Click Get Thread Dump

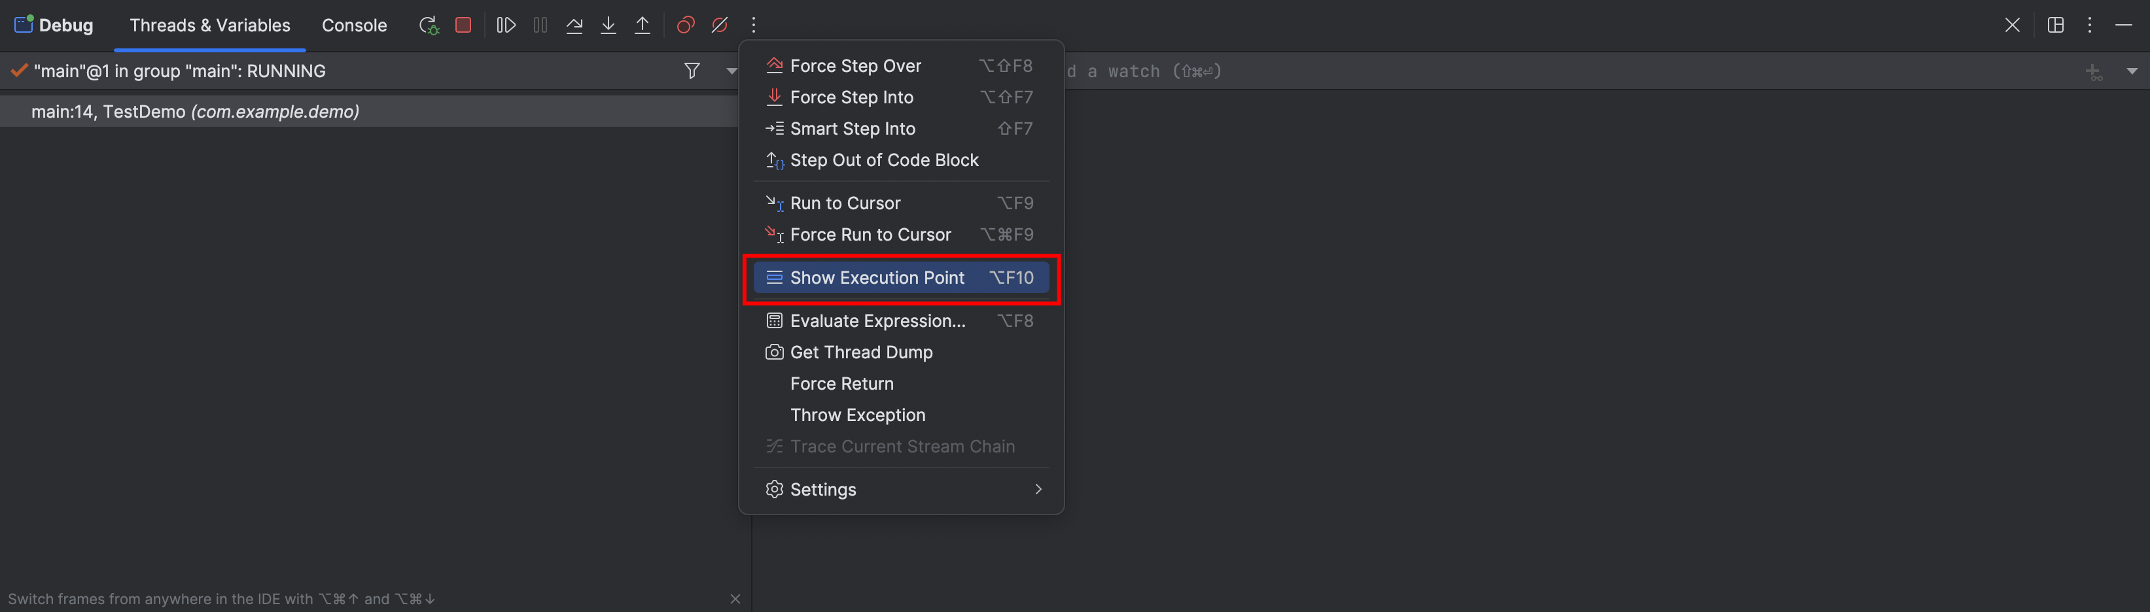[x=860, y=352]
